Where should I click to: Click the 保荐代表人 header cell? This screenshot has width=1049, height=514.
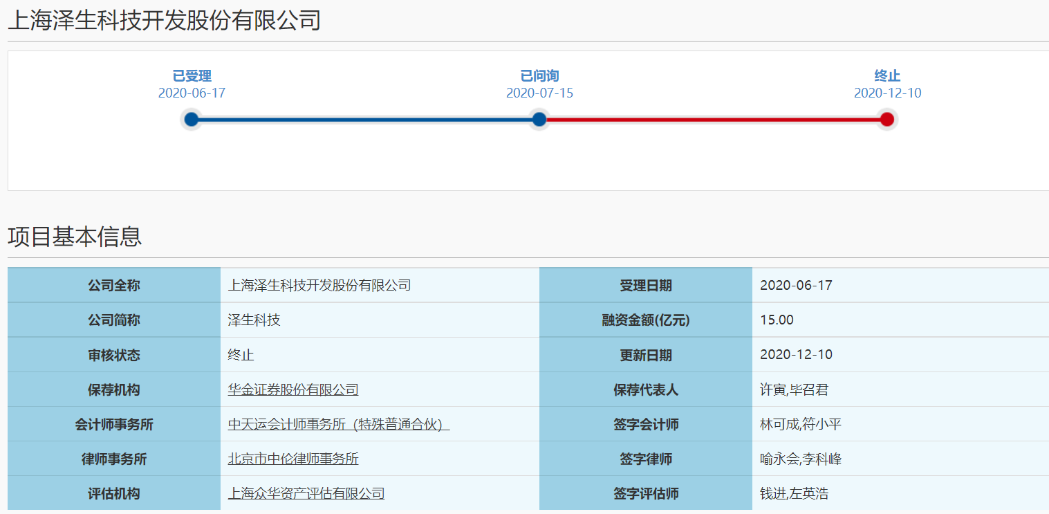click(646, 389)
